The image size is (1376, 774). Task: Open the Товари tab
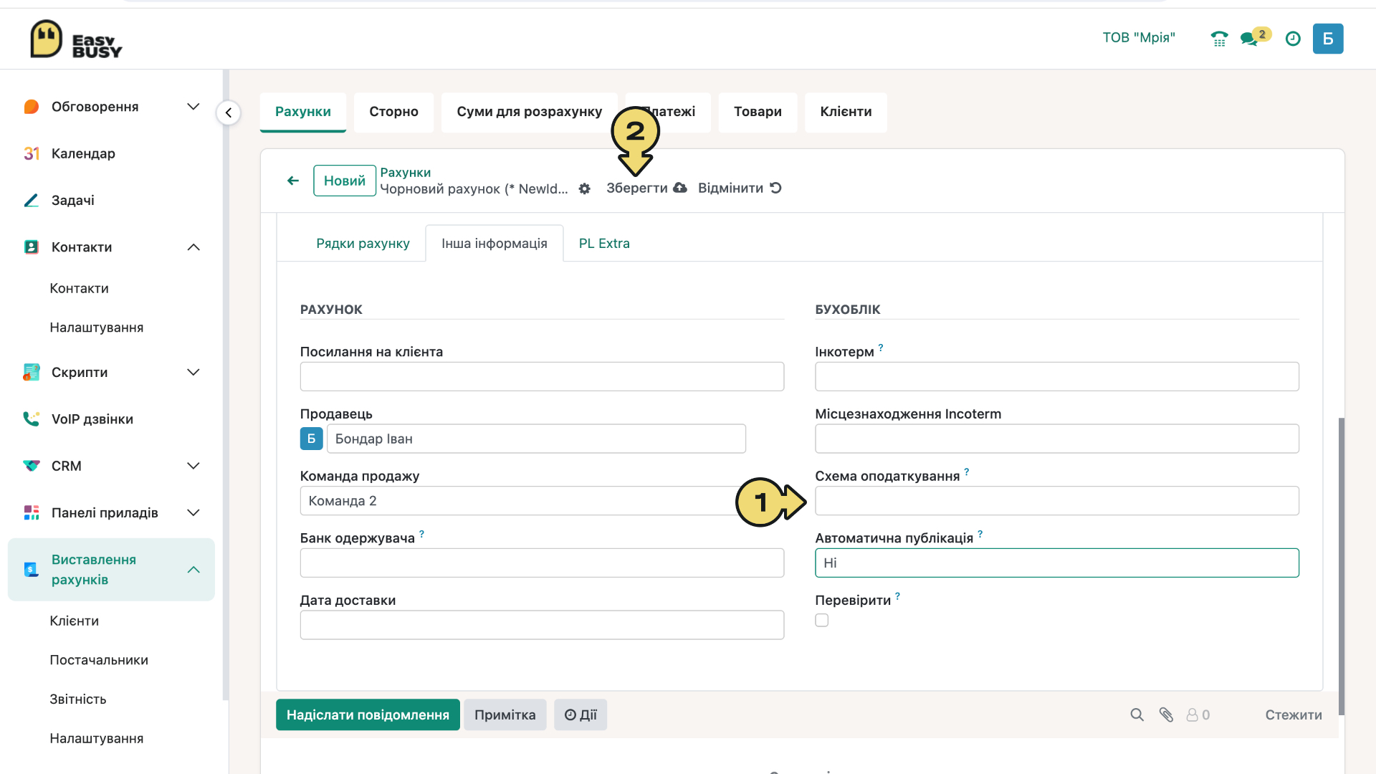click(x=758, y=113)
